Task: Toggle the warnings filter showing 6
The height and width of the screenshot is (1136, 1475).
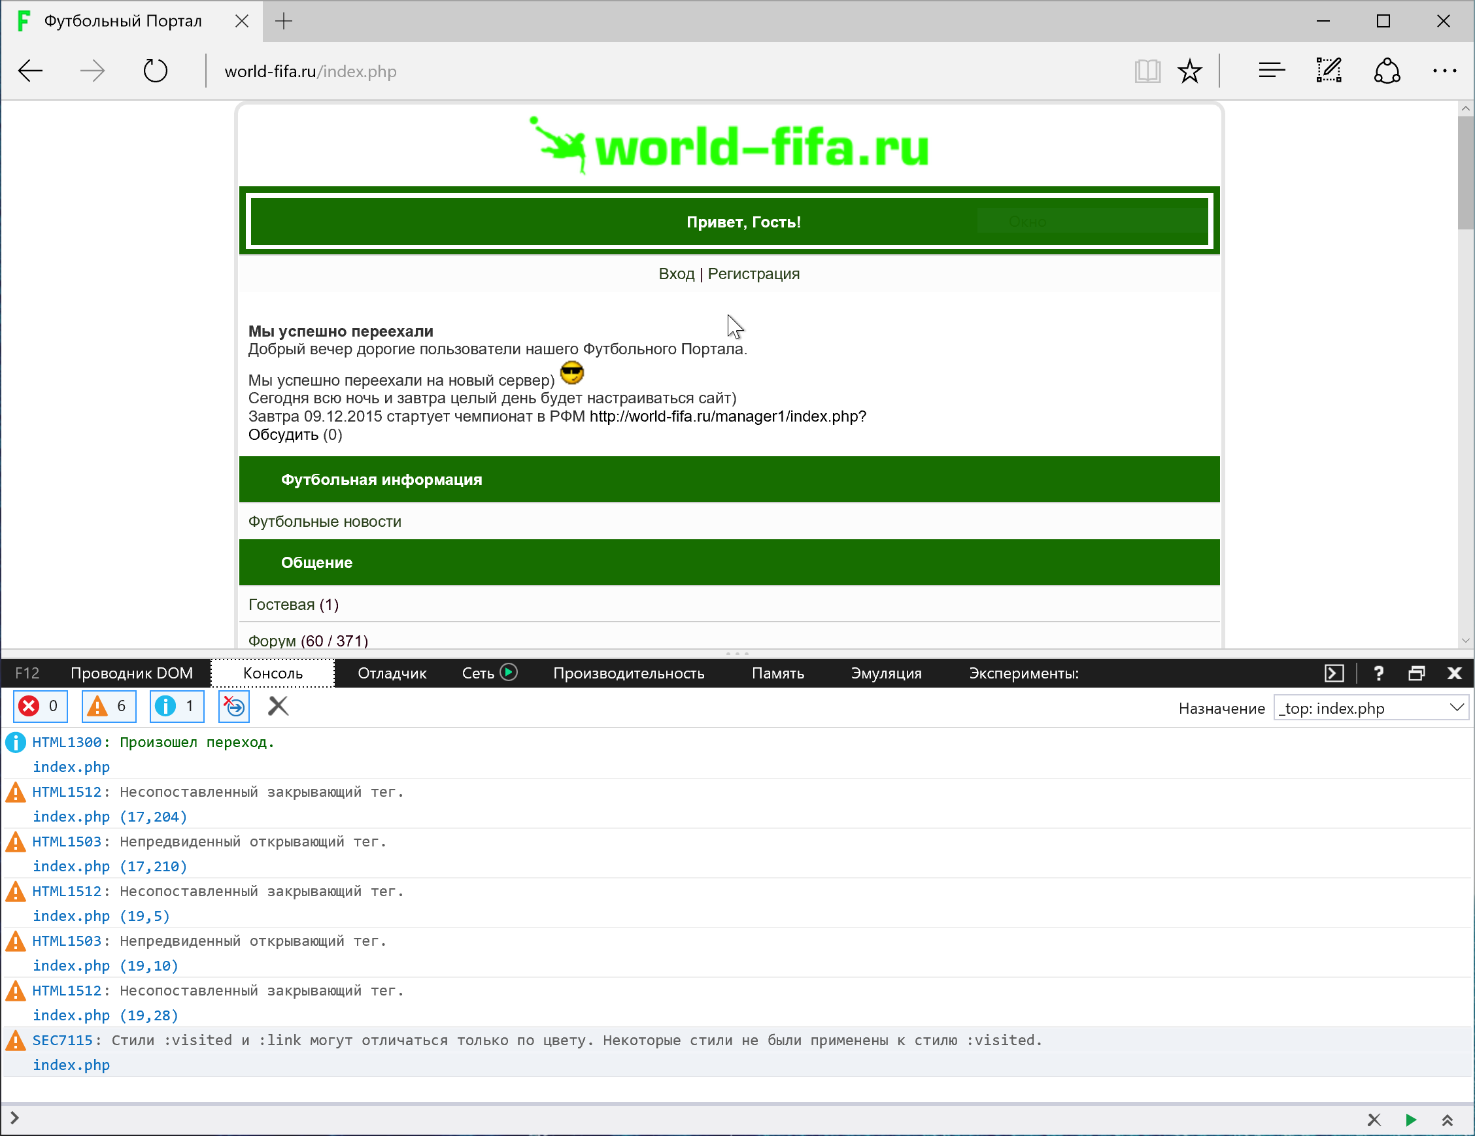Action: click(x=109, y=706)
